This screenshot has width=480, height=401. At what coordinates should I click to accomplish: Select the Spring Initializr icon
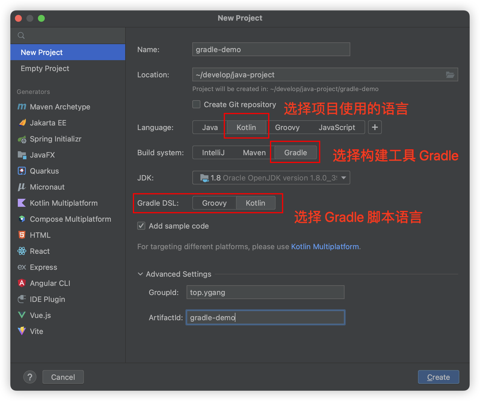coord(22,139)
